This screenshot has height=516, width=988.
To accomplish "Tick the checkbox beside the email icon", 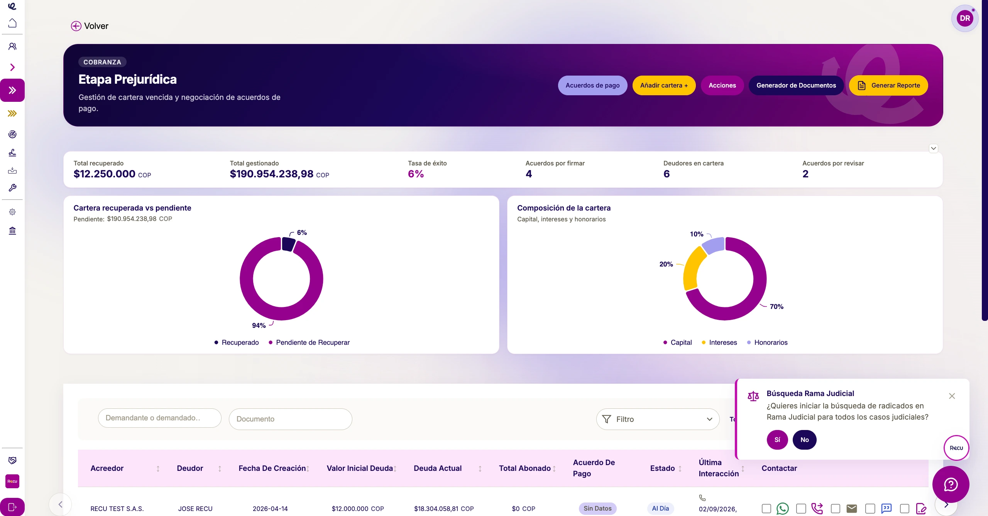I will (836, 509).
